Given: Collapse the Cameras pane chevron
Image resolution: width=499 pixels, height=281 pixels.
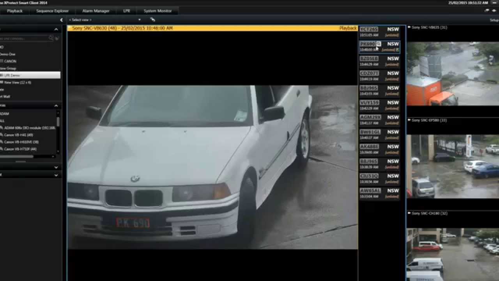Looking at the screenshot, I should (x=56, y=106).
